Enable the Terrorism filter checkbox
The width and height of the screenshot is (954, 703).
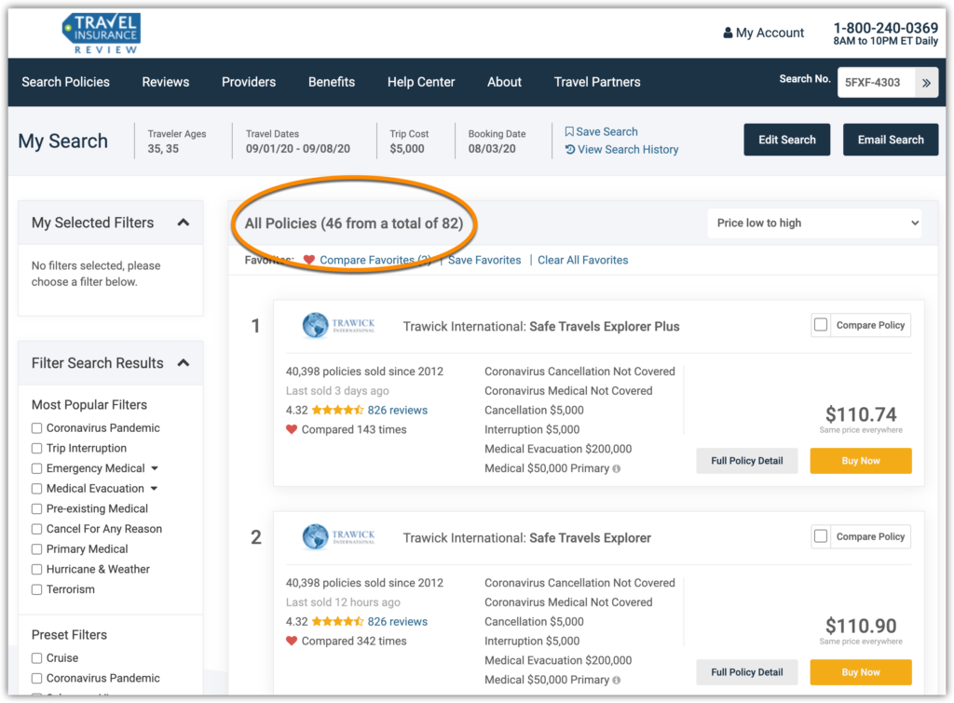click(x=37, y=589)
